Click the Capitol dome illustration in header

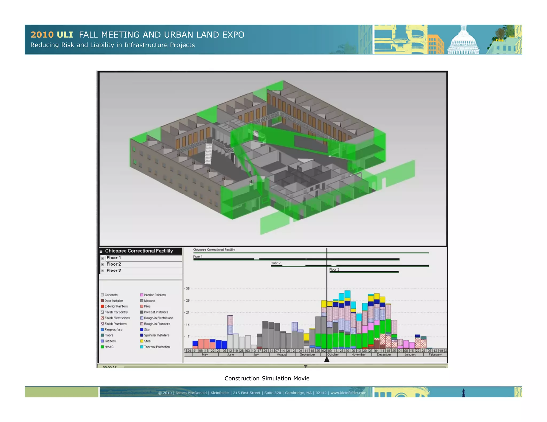pos(463,39)
